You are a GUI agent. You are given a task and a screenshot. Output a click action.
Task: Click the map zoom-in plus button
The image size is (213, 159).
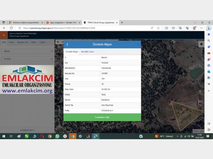[58, 42]
